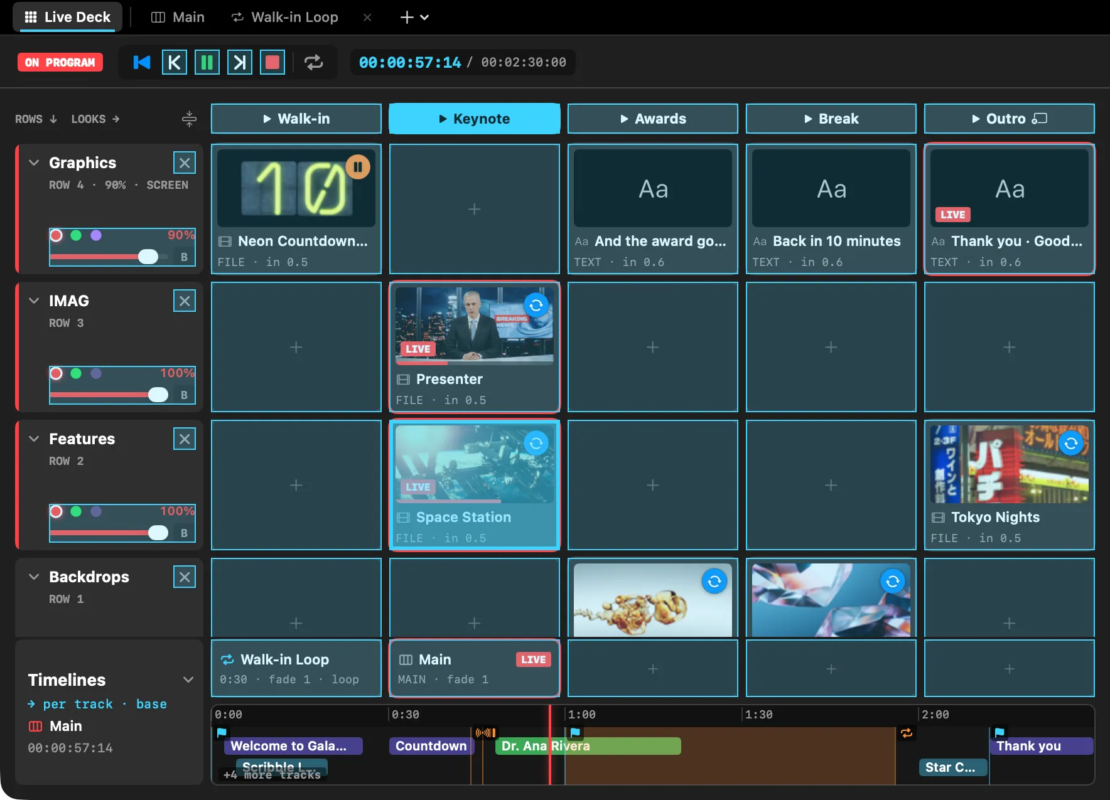Launch the Walk-in look
The height and width of the screenshot is (800, 1110).
[296, 119]
